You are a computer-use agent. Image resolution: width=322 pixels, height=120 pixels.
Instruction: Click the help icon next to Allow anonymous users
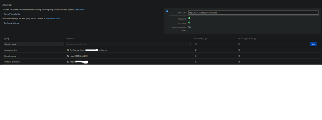point(255,39)
